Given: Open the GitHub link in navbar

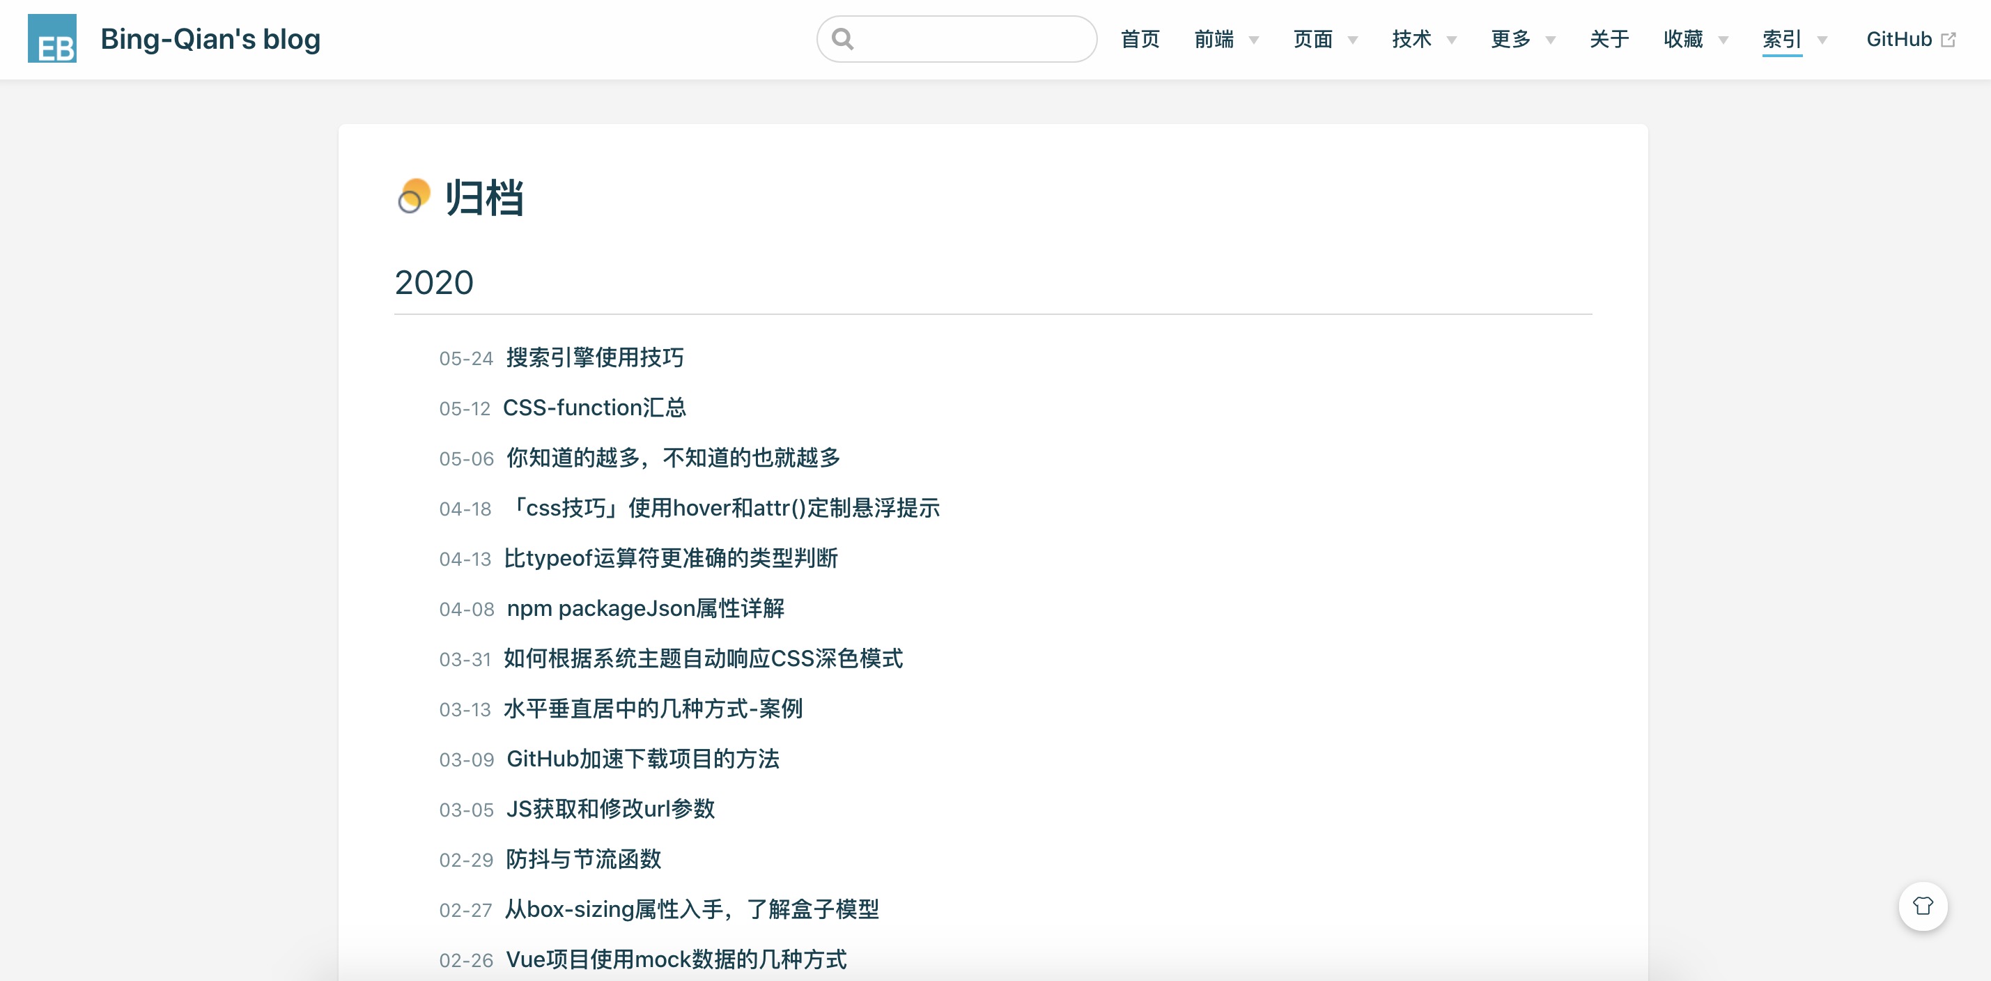Looking at the screenshot, I should click(1899, 38).
